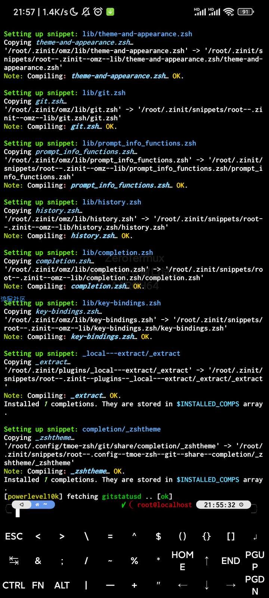269x598 pixels.
Task: Toggle the FN modifier key
Action: click(x=38, y=585)
